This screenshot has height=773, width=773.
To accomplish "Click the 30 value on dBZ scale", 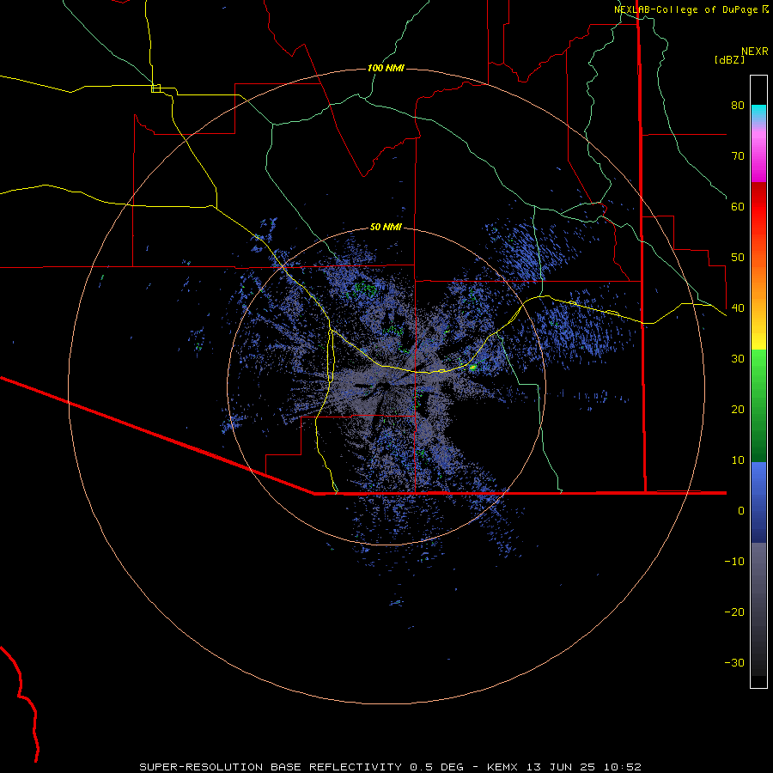I will point(738,359).
